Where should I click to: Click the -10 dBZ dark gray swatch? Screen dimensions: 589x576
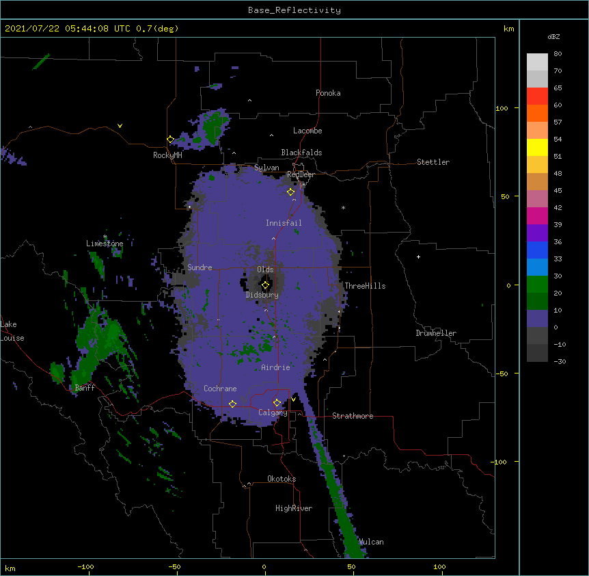tap(537, 353)
